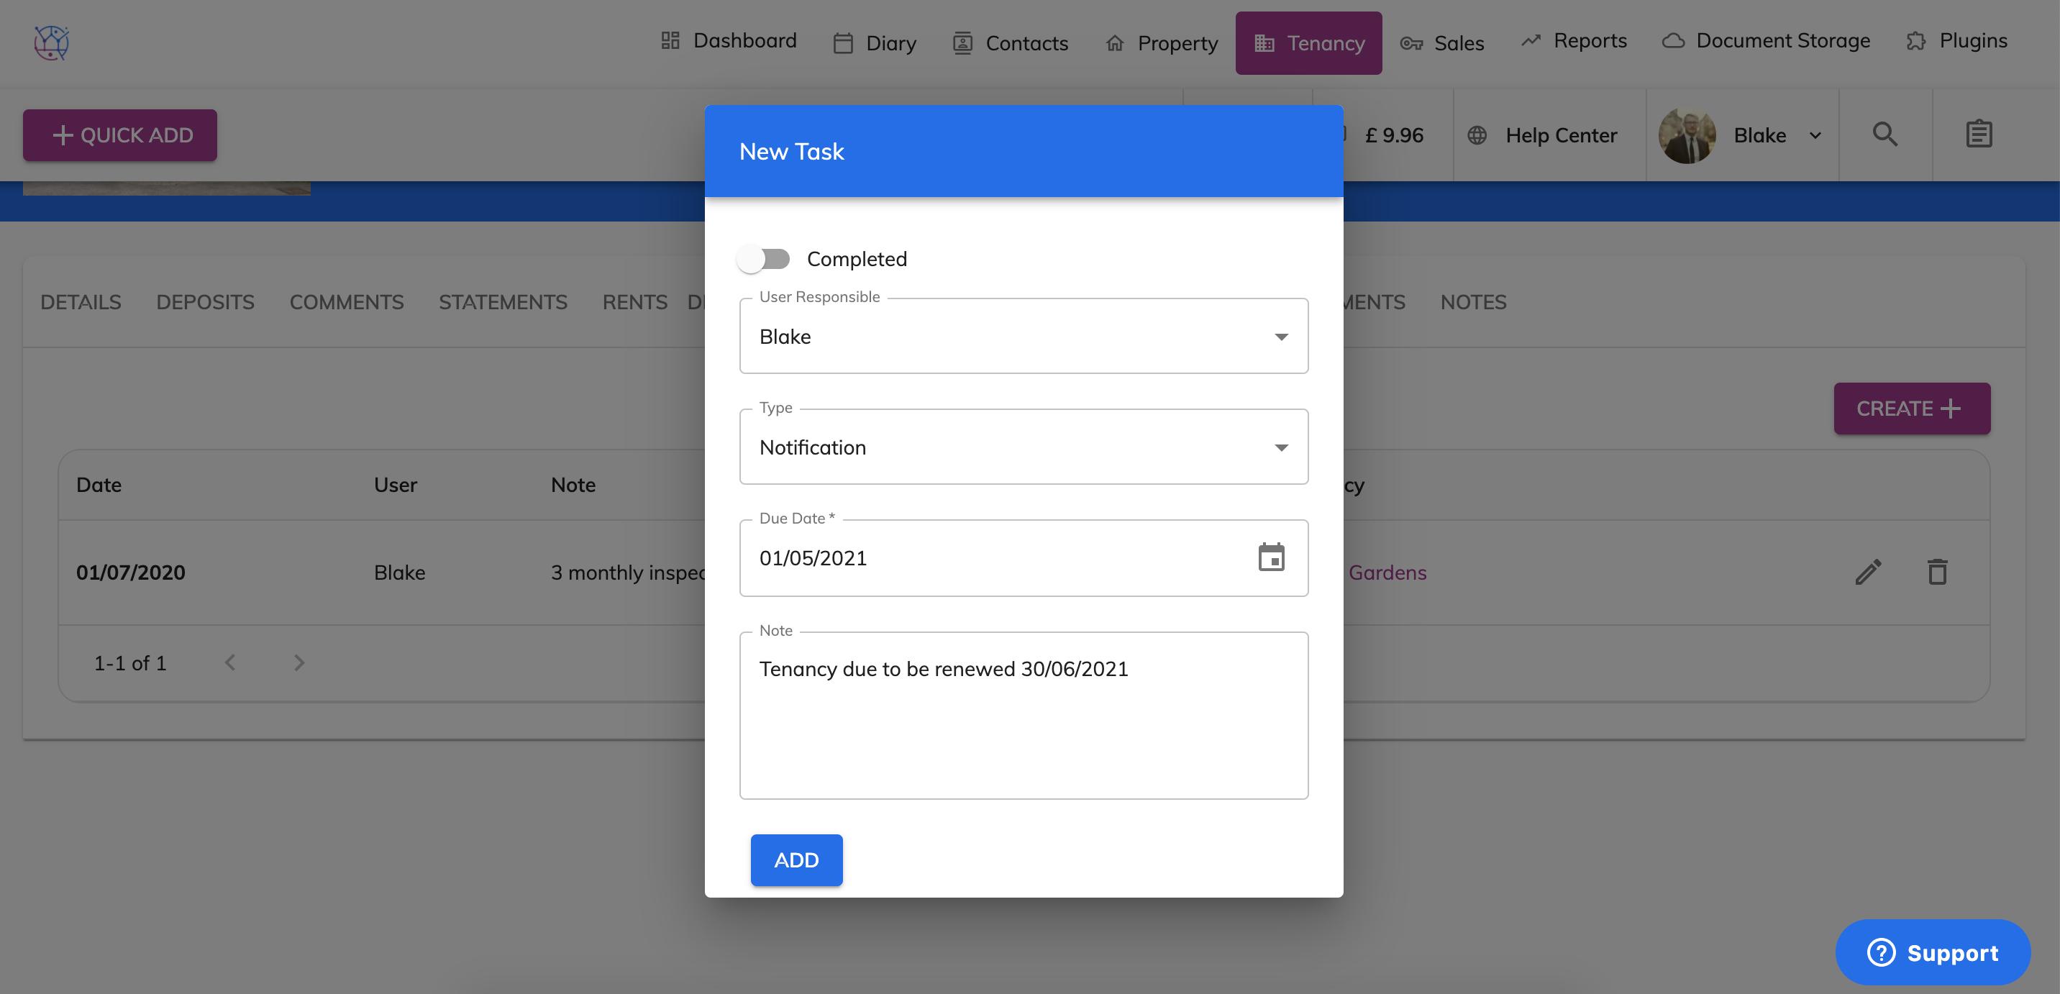Expand the Blake account menu chevron
The image size is (2060, 994).
(x=1815, y=135)
